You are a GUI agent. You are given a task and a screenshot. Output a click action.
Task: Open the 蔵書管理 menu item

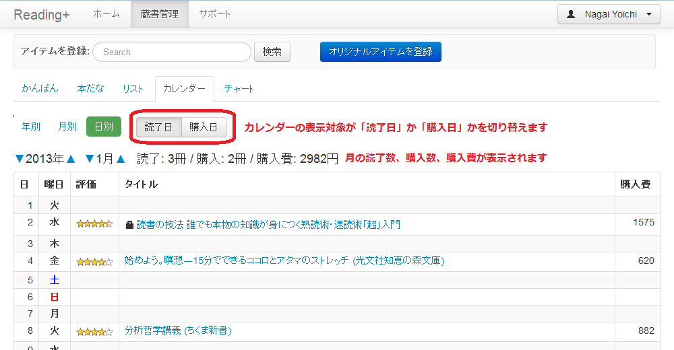[160, 14]
